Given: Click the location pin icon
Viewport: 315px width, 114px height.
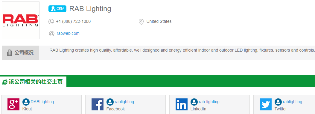Looking at the screenshot, I should coord(141,22).
